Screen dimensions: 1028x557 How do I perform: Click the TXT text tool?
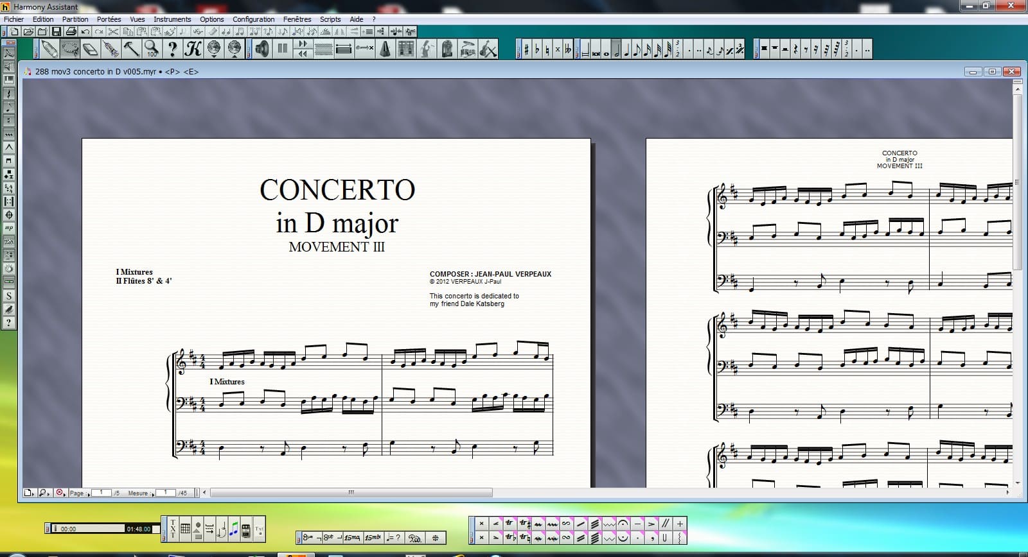(x=173, y=529)
